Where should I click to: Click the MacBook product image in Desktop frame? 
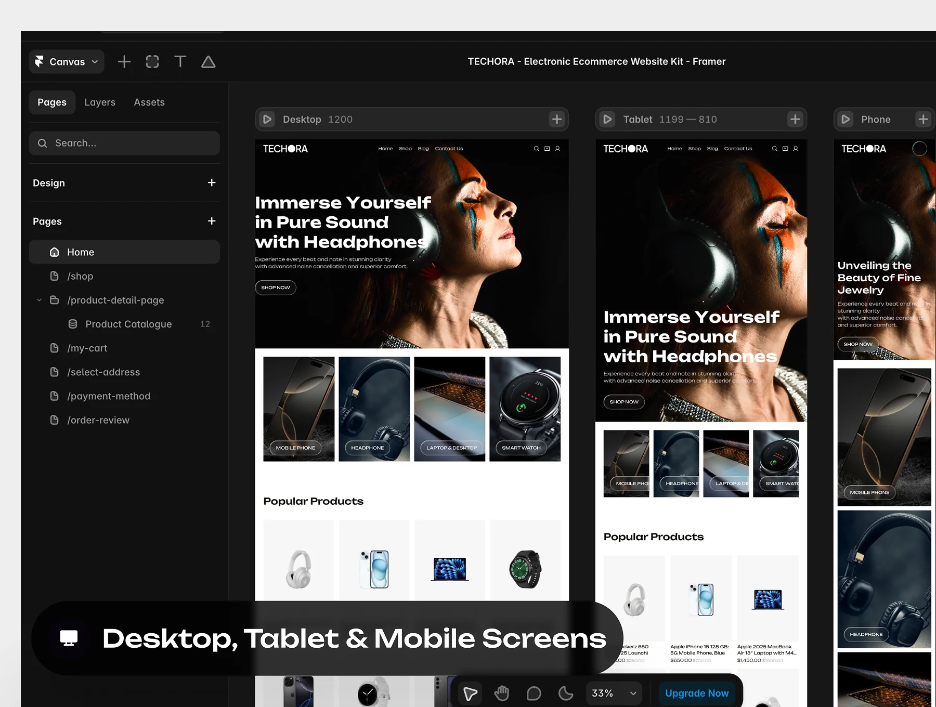point(450,569)
